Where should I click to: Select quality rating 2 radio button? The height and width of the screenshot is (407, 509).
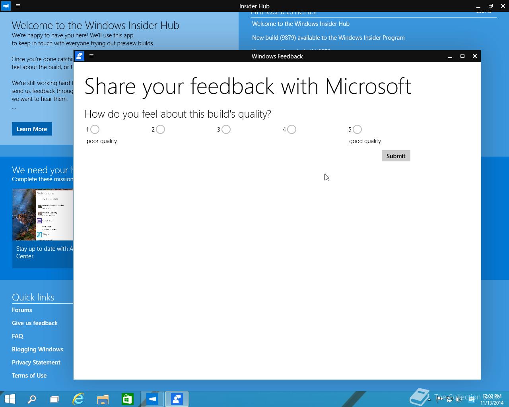pos(160,129)
